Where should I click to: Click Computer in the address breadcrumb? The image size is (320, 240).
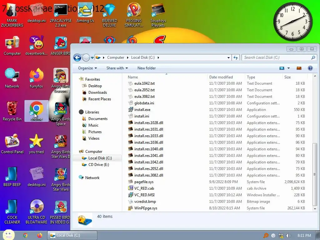point(116,57)
